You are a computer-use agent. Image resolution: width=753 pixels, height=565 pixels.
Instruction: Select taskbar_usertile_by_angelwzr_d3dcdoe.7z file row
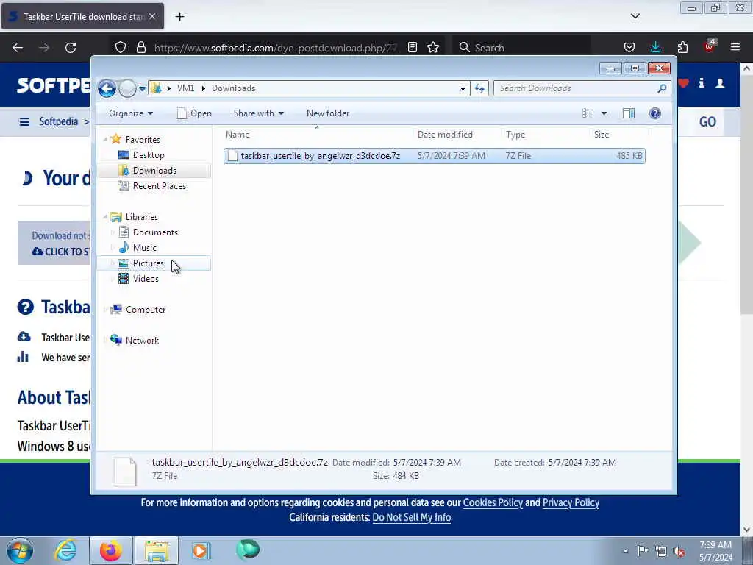[434, 156]
